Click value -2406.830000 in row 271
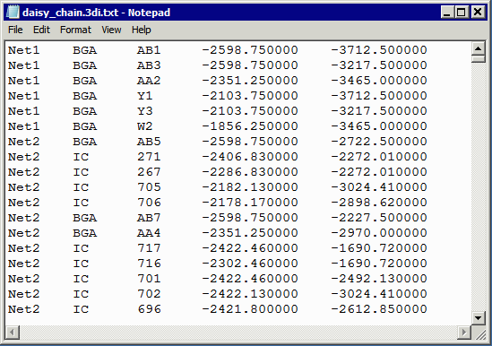Screen dimensions: 492x346 [250, 157]
